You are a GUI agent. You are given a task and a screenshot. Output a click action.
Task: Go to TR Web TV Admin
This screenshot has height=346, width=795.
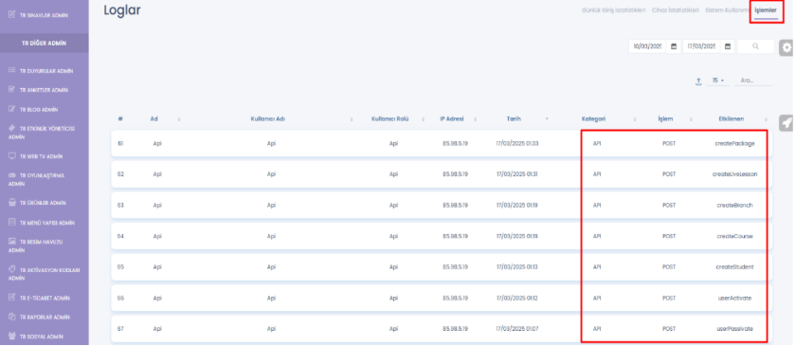41,156
